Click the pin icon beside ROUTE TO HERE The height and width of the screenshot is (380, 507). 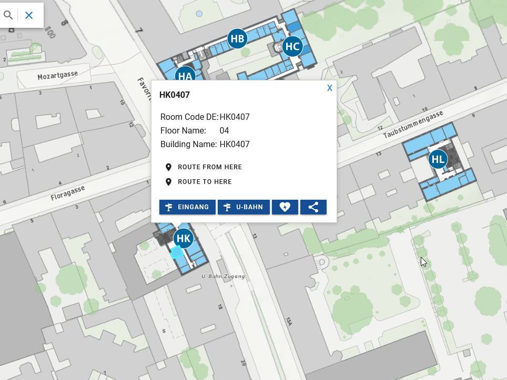[168, 181]
